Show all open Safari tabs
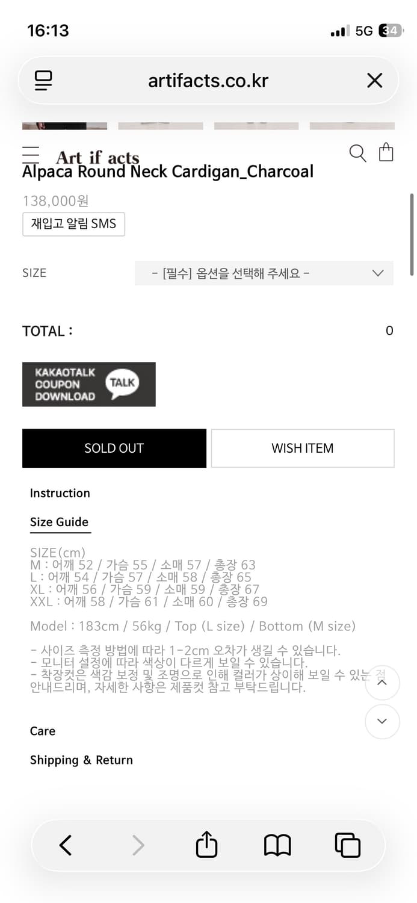 click(x=347, y=845)
